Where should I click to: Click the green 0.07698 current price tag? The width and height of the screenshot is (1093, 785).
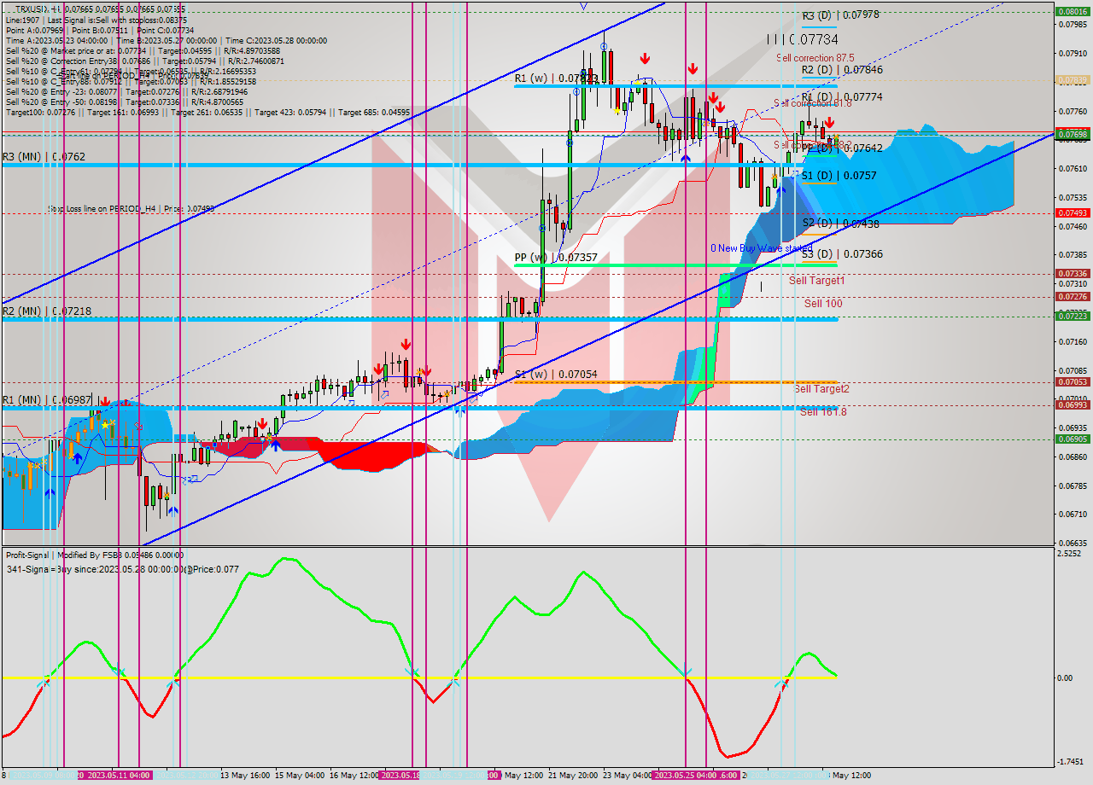point(1072,134)
